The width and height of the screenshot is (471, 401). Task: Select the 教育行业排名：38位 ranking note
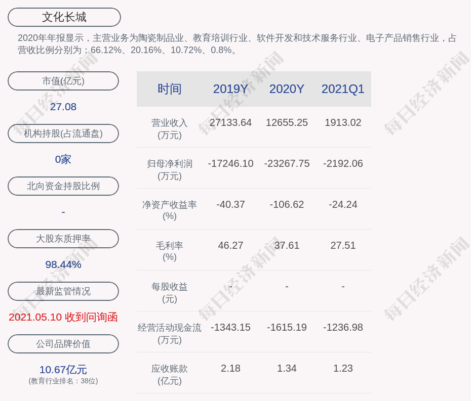63,381
